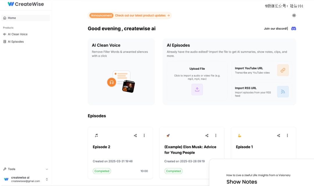The width and height of the screenshot is (314, 186).
Task: Open the Episode 2 card title
Action: click(101, 147)
